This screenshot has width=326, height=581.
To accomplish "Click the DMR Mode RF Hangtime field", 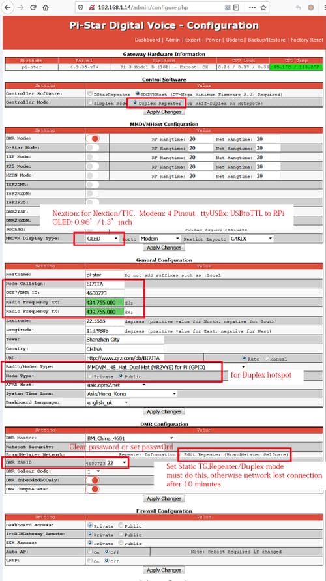I will coord(200,139).
